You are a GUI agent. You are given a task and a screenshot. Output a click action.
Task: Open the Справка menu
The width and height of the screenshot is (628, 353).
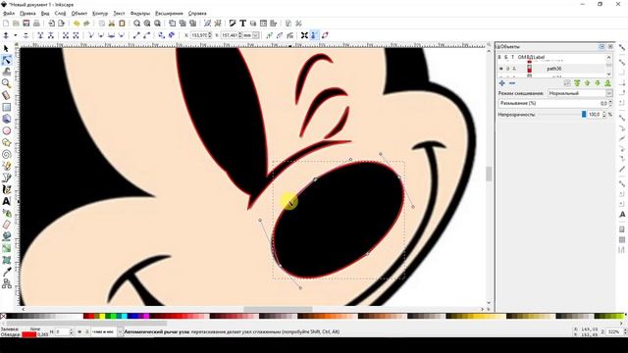tap(197, 13)
